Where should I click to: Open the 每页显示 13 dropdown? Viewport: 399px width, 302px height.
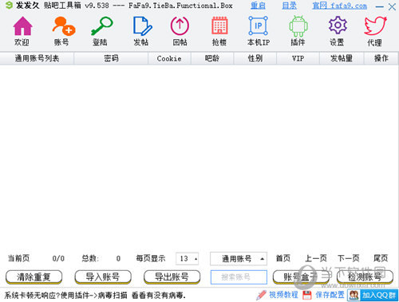[188, 258]
